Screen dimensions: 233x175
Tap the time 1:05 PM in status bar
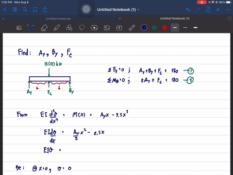(x=7, y=2)
